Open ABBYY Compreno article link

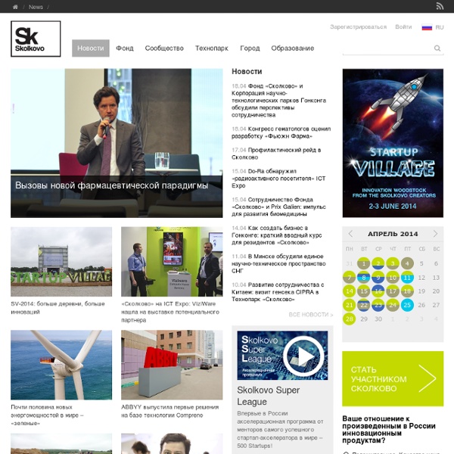170,411
